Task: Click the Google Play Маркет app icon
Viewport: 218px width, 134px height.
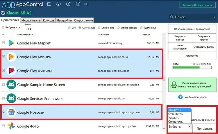Action: point(11,43)
